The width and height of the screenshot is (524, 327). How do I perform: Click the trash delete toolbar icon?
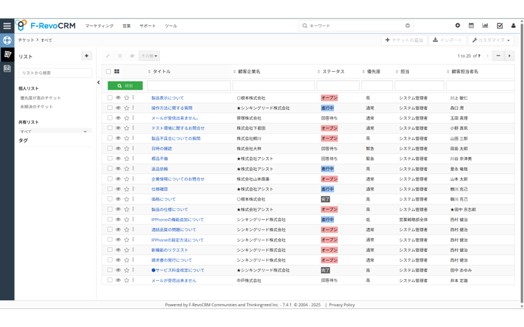[120, 56]
